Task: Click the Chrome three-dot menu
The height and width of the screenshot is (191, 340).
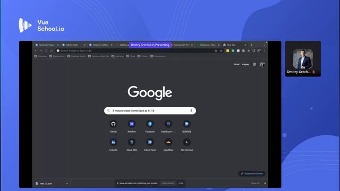Action: click(265, 51)
